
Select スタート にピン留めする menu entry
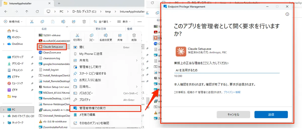[105, 73]
